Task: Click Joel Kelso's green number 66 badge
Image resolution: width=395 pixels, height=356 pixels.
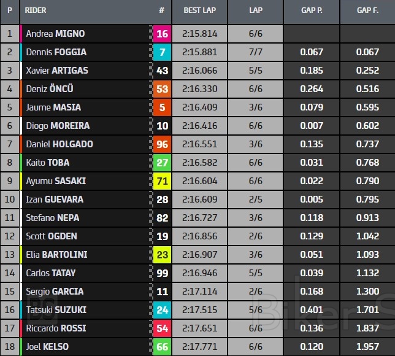Action: [x=162, y=347]
